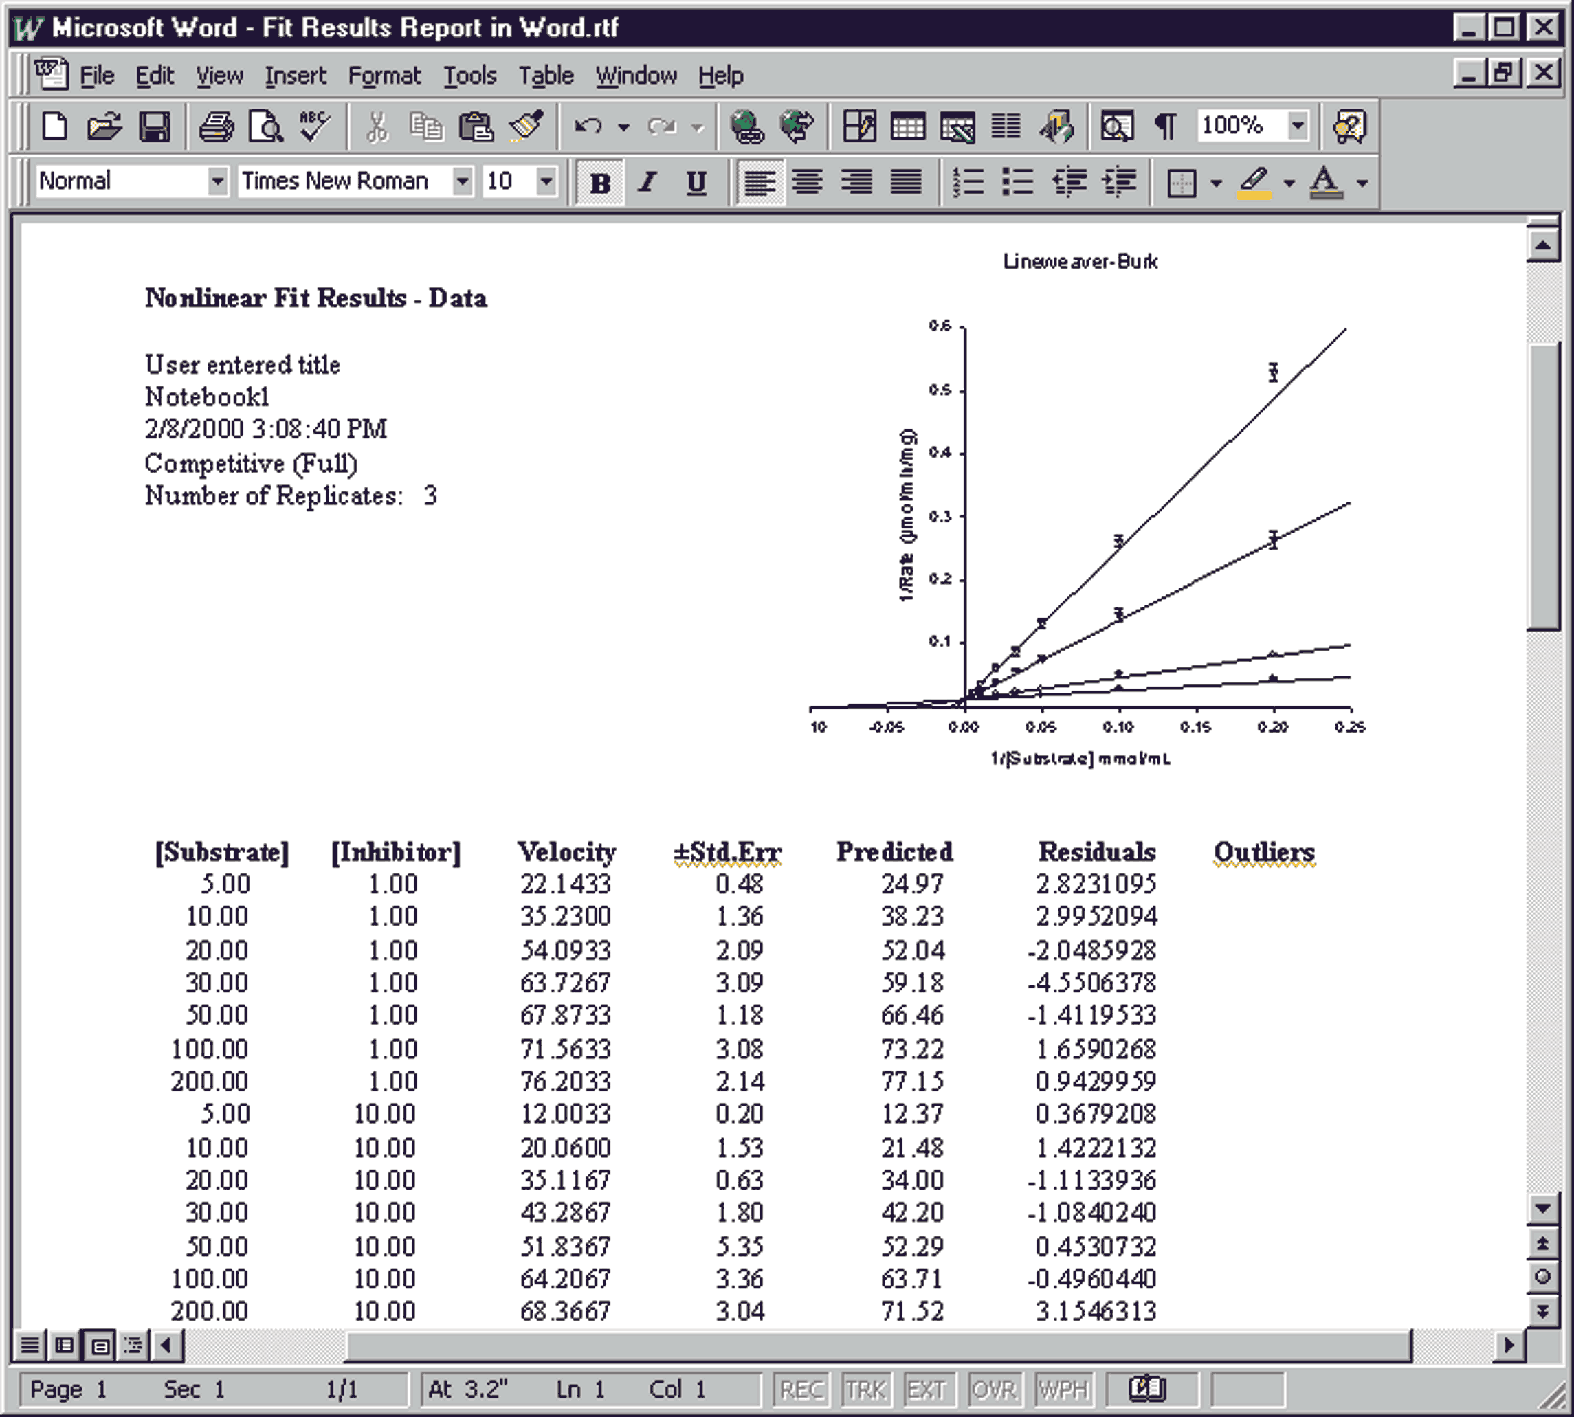Open highlight color dropdown arrow
The height and width of the screenshot is (1417, 1574).
[1289, 183]
